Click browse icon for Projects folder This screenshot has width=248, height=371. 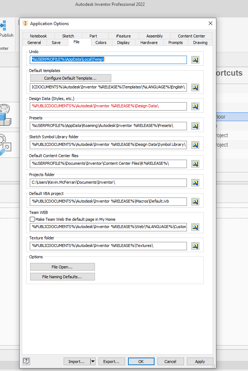pos(195,183)
